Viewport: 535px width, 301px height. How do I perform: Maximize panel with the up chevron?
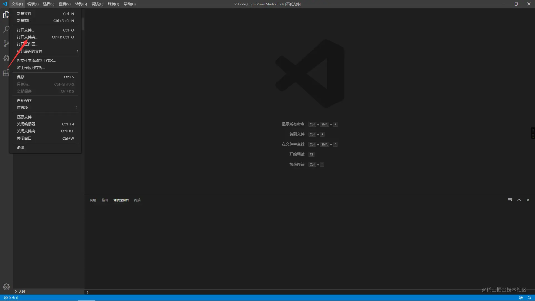pos(519,200)
